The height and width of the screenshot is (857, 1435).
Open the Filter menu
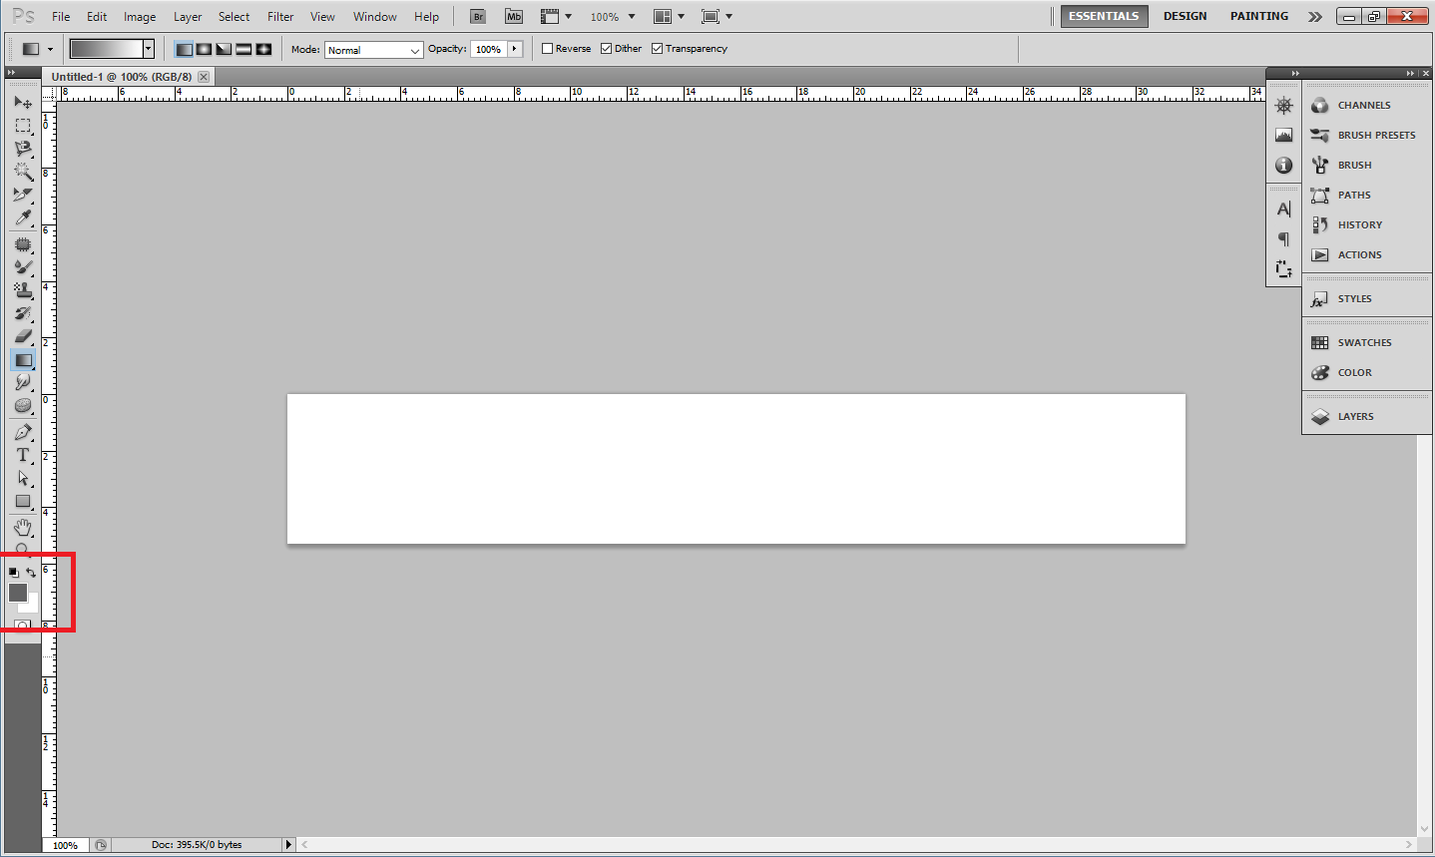pyautogui.click(x=280, y=17)
